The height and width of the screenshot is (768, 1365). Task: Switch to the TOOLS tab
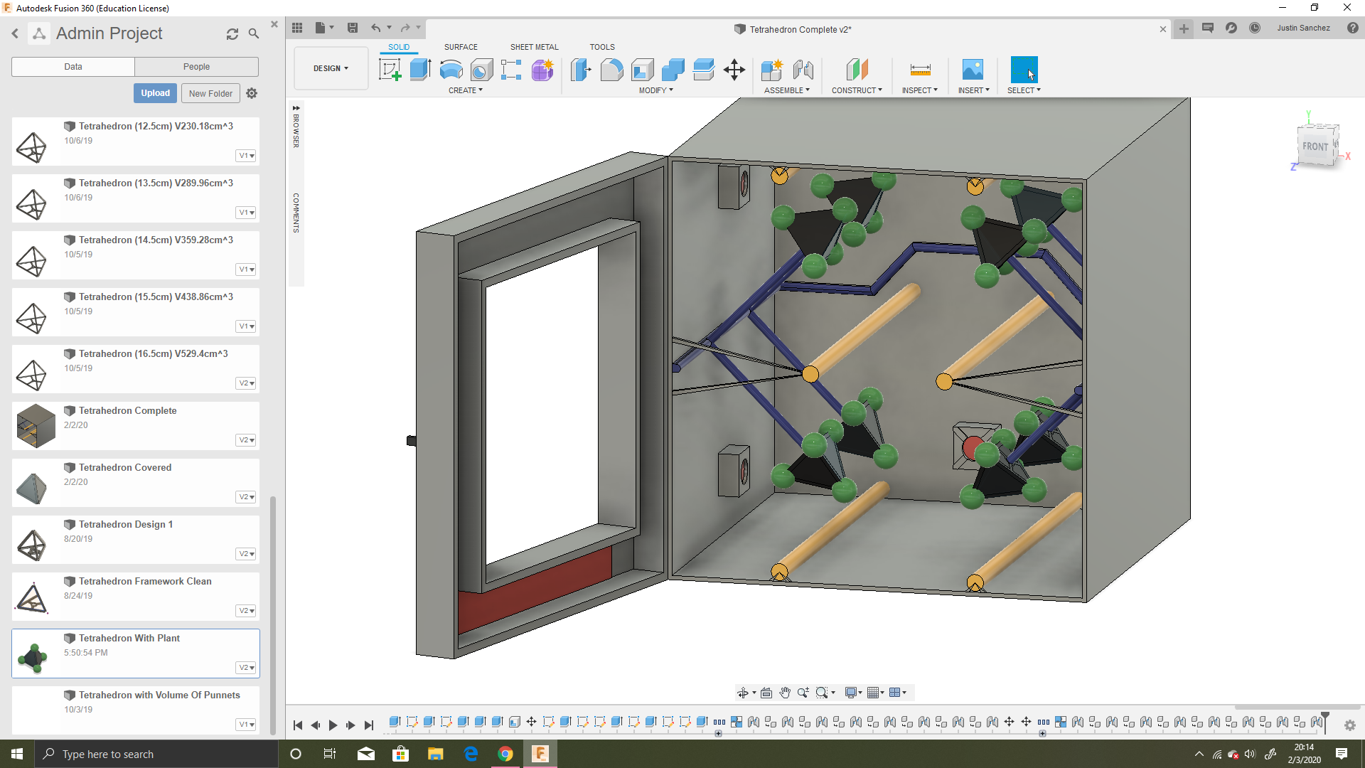(x=602, y=47)
